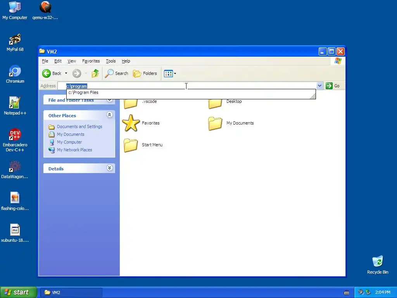This screenshot has height=298, width=397.
Task: Open My Computer desktop icon
Action: tap(15, 10)
